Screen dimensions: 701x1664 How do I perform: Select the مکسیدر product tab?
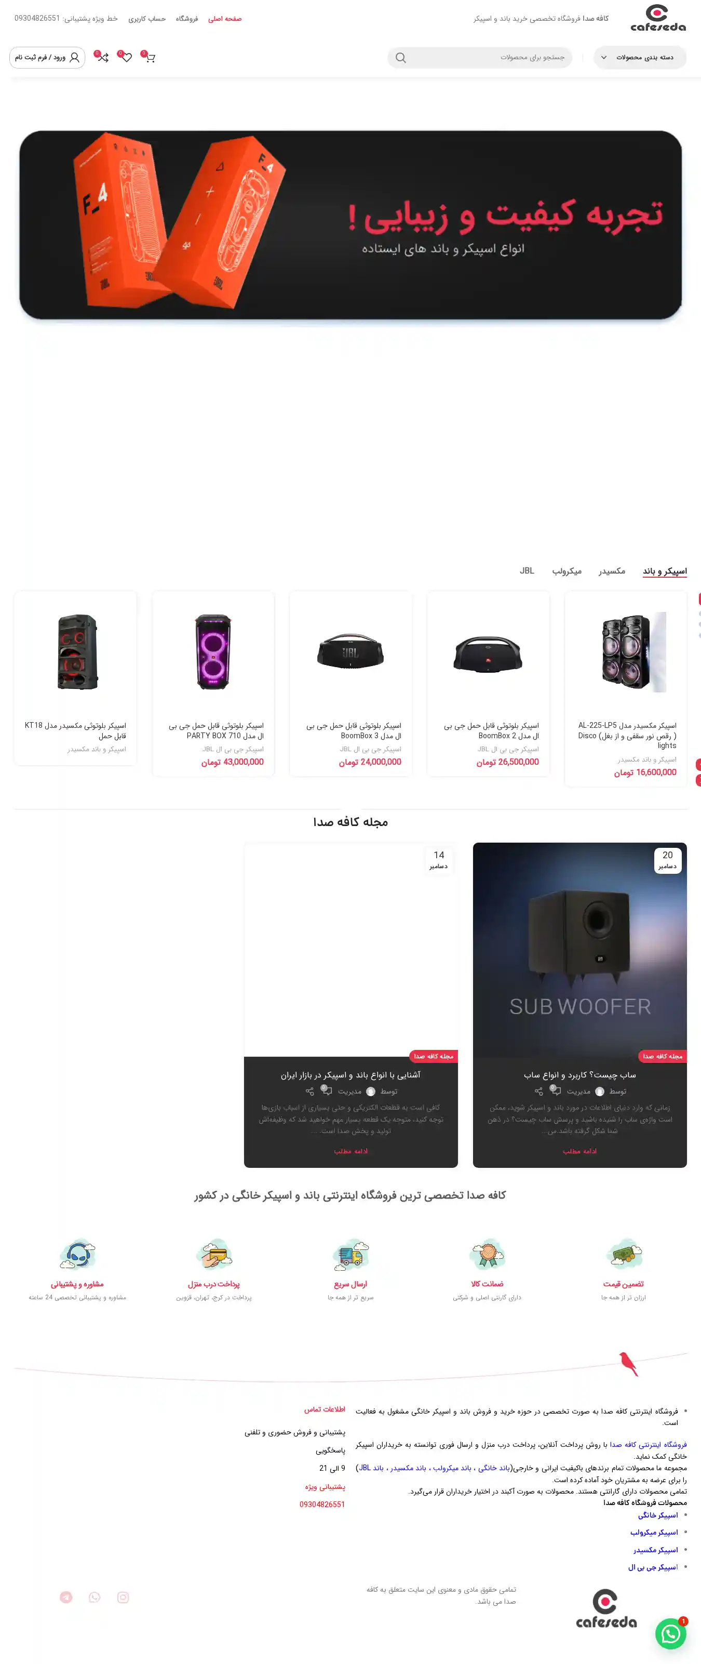611,571
